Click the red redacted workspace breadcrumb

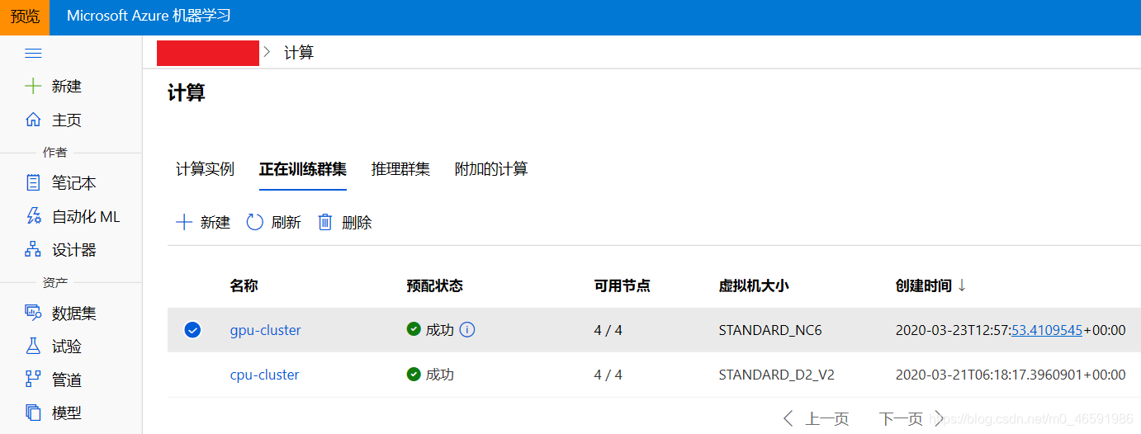tap(208, 52)
